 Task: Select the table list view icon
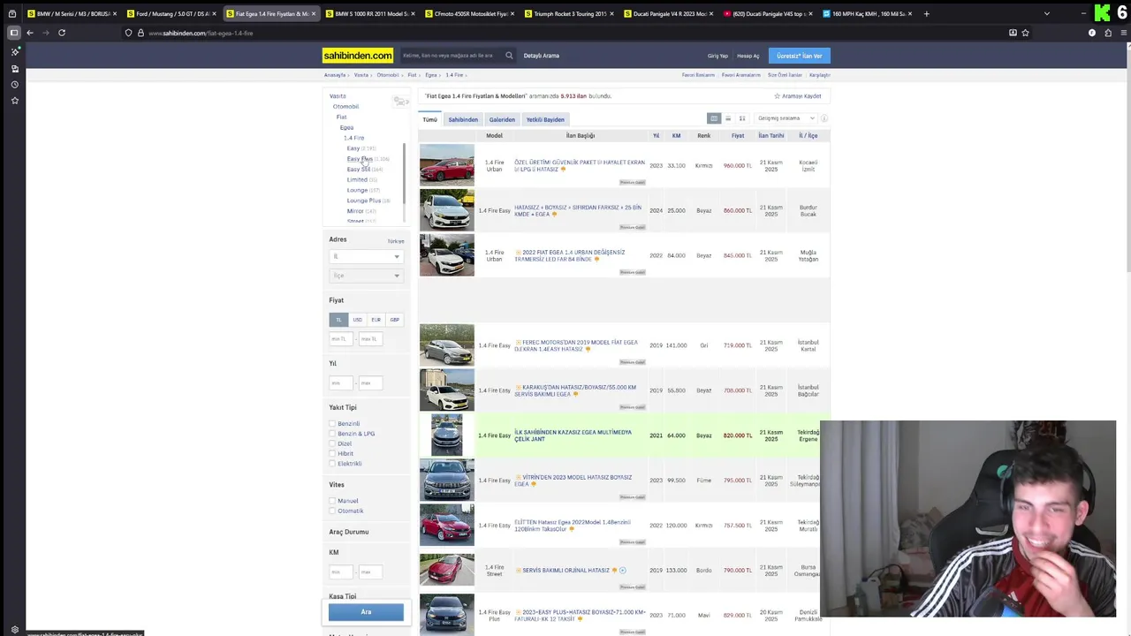point(714,118)
